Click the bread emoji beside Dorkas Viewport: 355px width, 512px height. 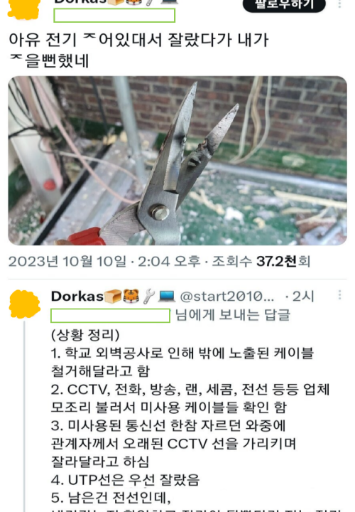coord(113,297)
